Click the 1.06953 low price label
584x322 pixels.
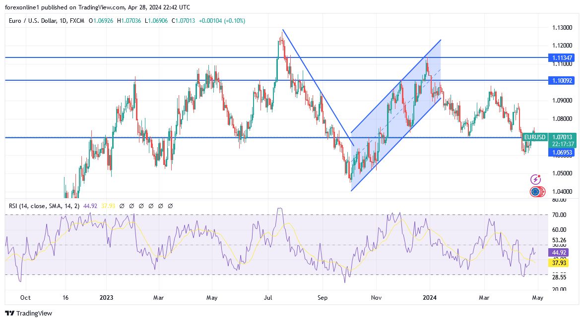563,152
